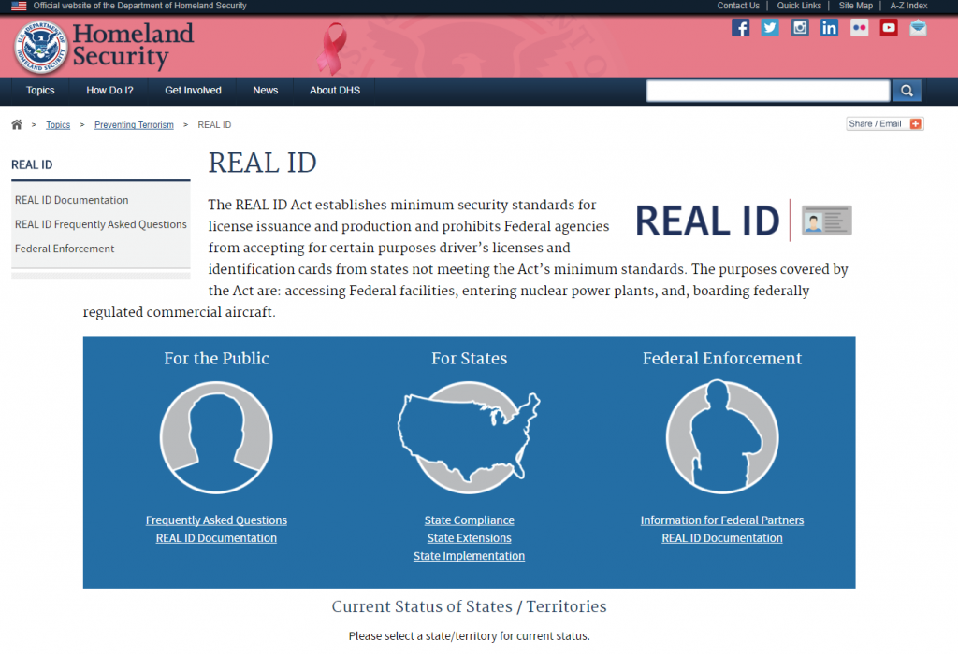Open the DHS Instagram icon

(x=800, y=28)
